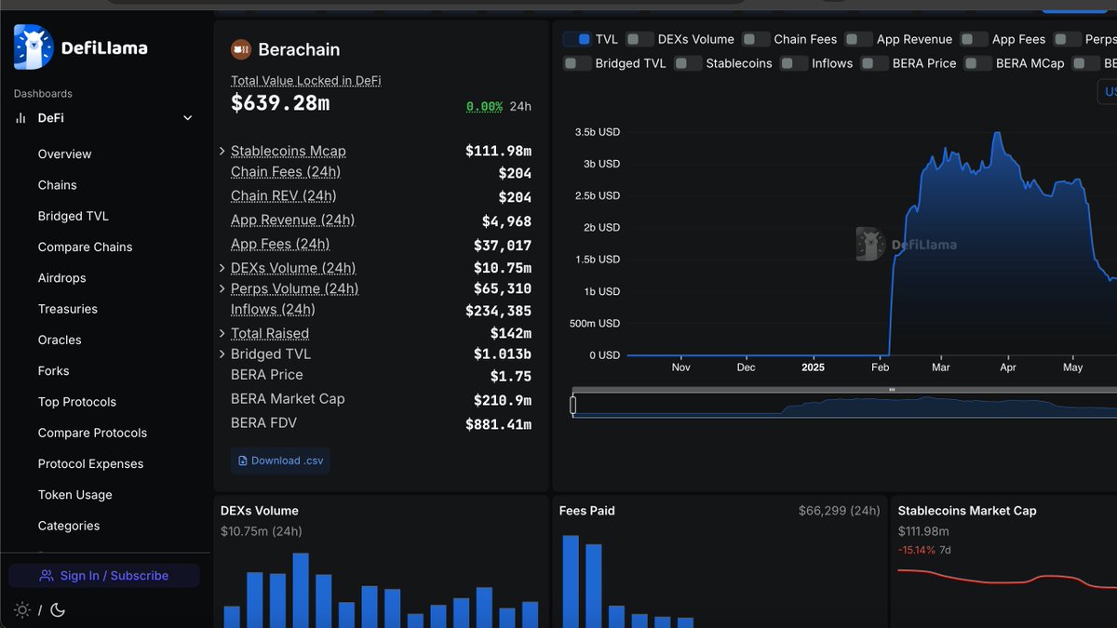Click the Total Raised value $142m

point(511,334)
